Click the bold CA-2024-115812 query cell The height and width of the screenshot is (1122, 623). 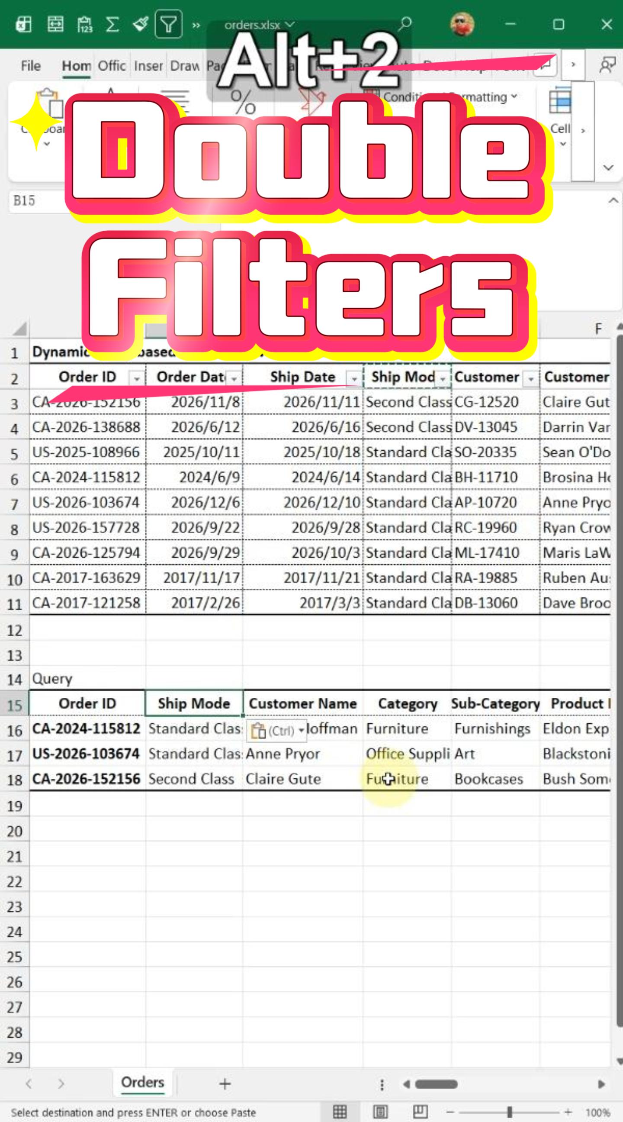pyautogui.click(x=87, y=729)
